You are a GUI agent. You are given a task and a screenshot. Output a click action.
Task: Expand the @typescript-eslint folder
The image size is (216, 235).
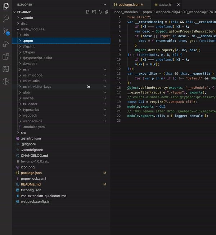(61, 58)
